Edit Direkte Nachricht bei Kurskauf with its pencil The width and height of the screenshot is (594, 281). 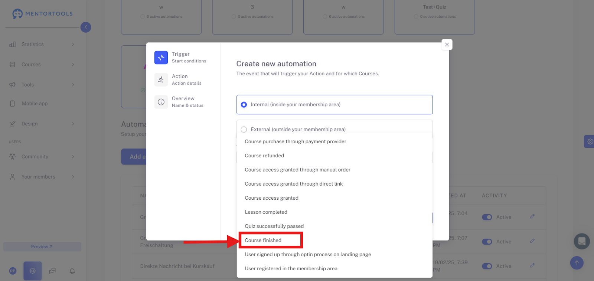coord(532,265)
